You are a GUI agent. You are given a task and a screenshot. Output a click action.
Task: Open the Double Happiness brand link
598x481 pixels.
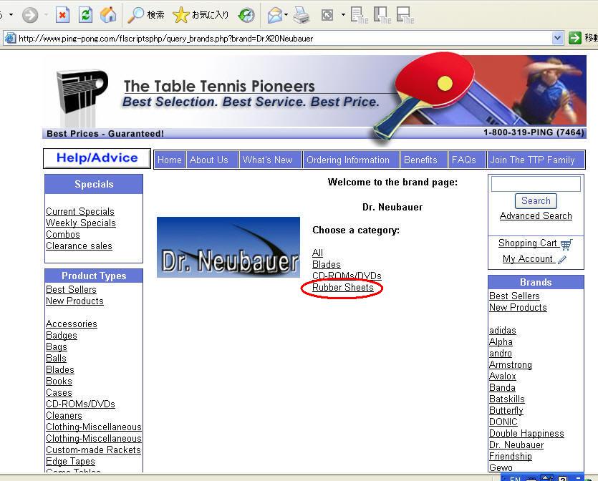click(x=526, y=433)
